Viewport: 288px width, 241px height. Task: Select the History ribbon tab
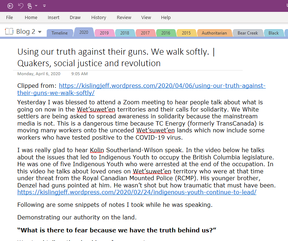point(99,17)
